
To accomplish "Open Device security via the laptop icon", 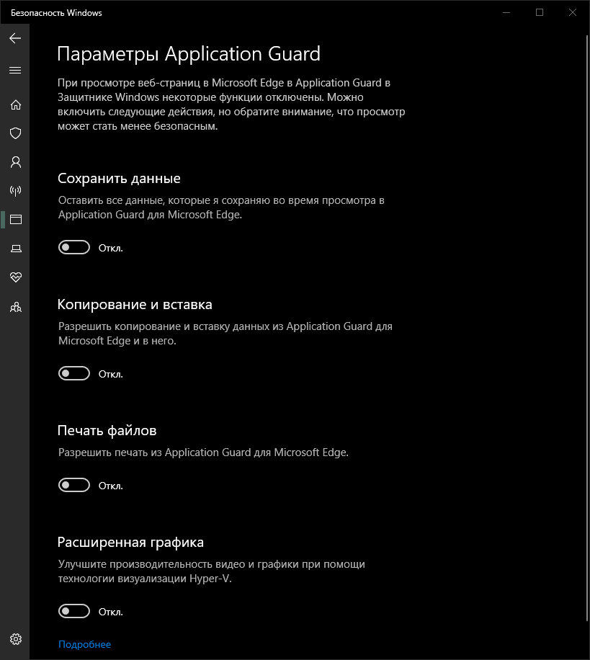I will coord(15,249).
